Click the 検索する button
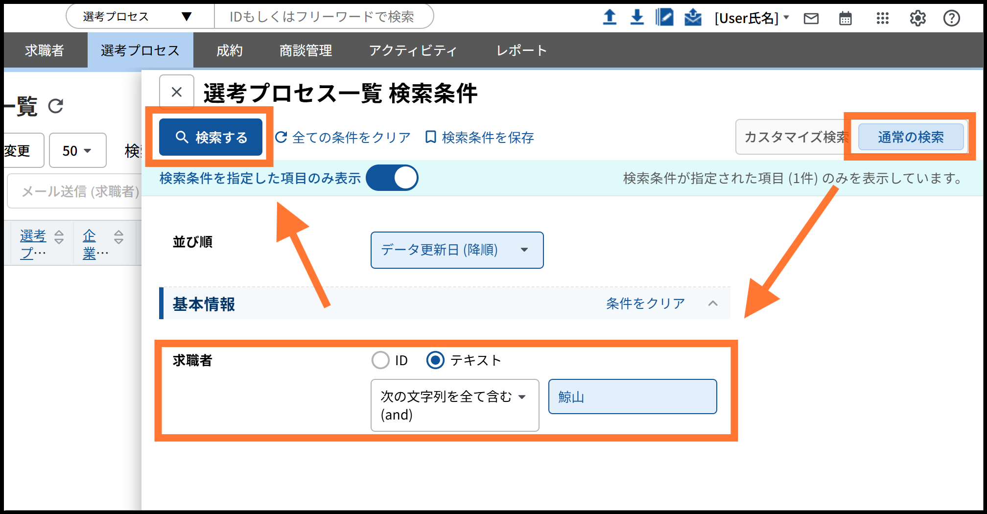987x514 pixels. pos(211,137)
